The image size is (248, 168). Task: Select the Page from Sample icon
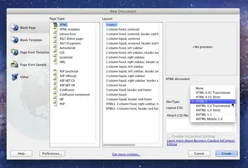click(15, 64)
